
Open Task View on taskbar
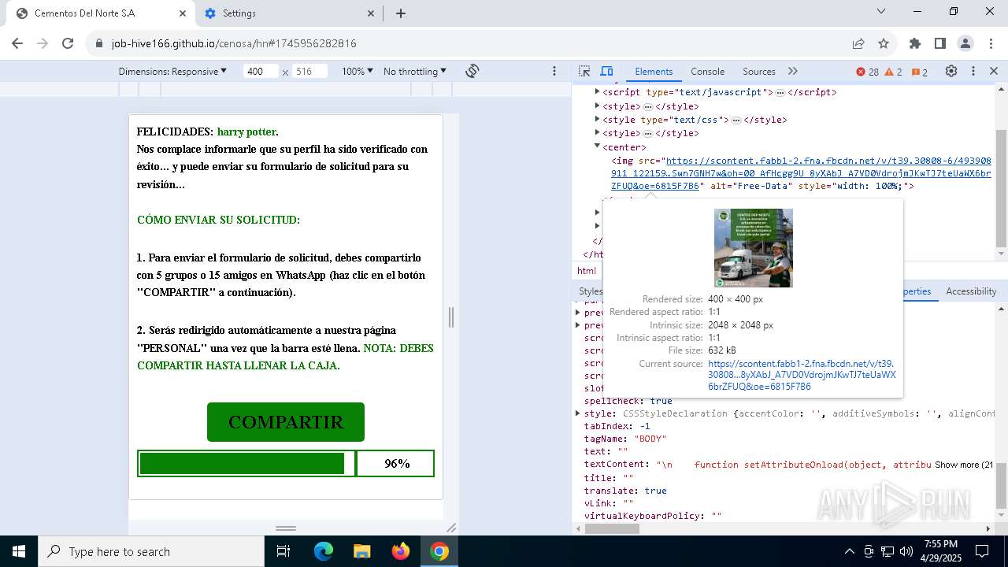(x=284, y=551)
